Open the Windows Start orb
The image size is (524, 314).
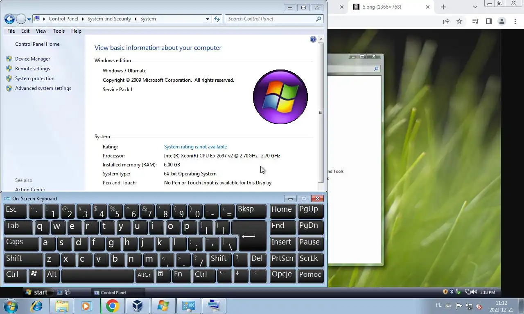(x=10, y=306)
